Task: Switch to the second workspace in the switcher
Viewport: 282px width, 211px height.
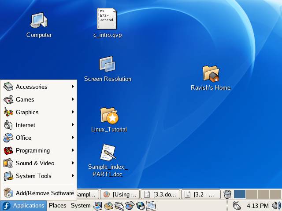Action: pos(252,194)
